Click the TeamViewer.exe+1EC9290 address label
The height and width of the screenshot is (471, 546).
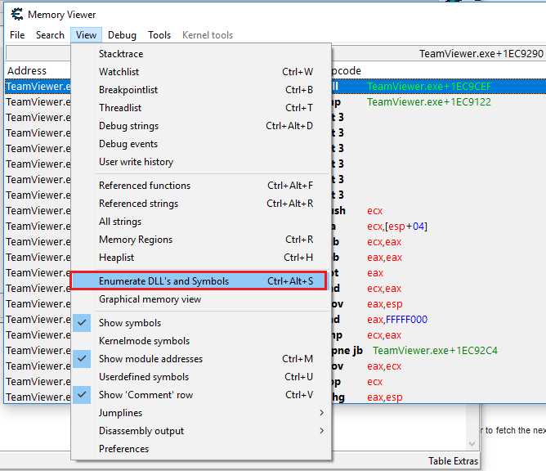[x=481, y=54]
